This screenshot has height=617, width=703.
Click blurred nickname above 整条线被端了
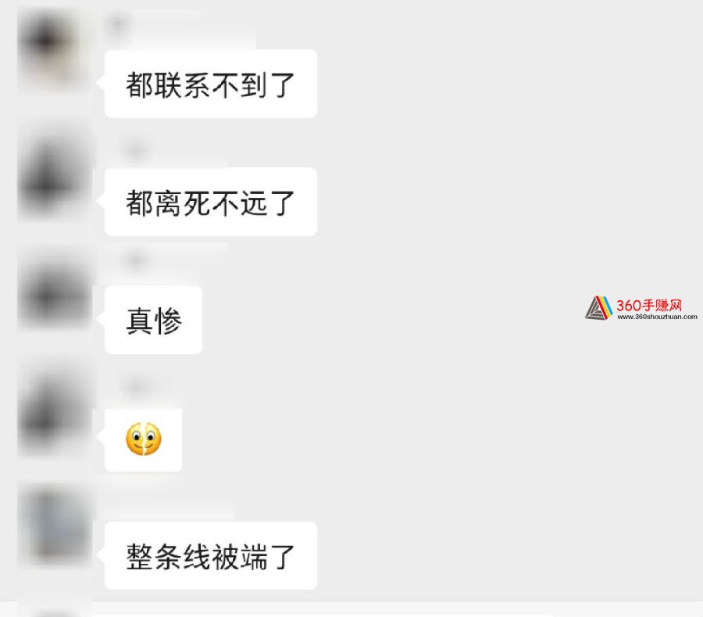coord(170,505)
